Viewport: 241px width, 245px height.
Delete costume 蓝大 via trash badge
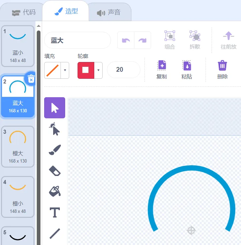[x=31, y=78]
